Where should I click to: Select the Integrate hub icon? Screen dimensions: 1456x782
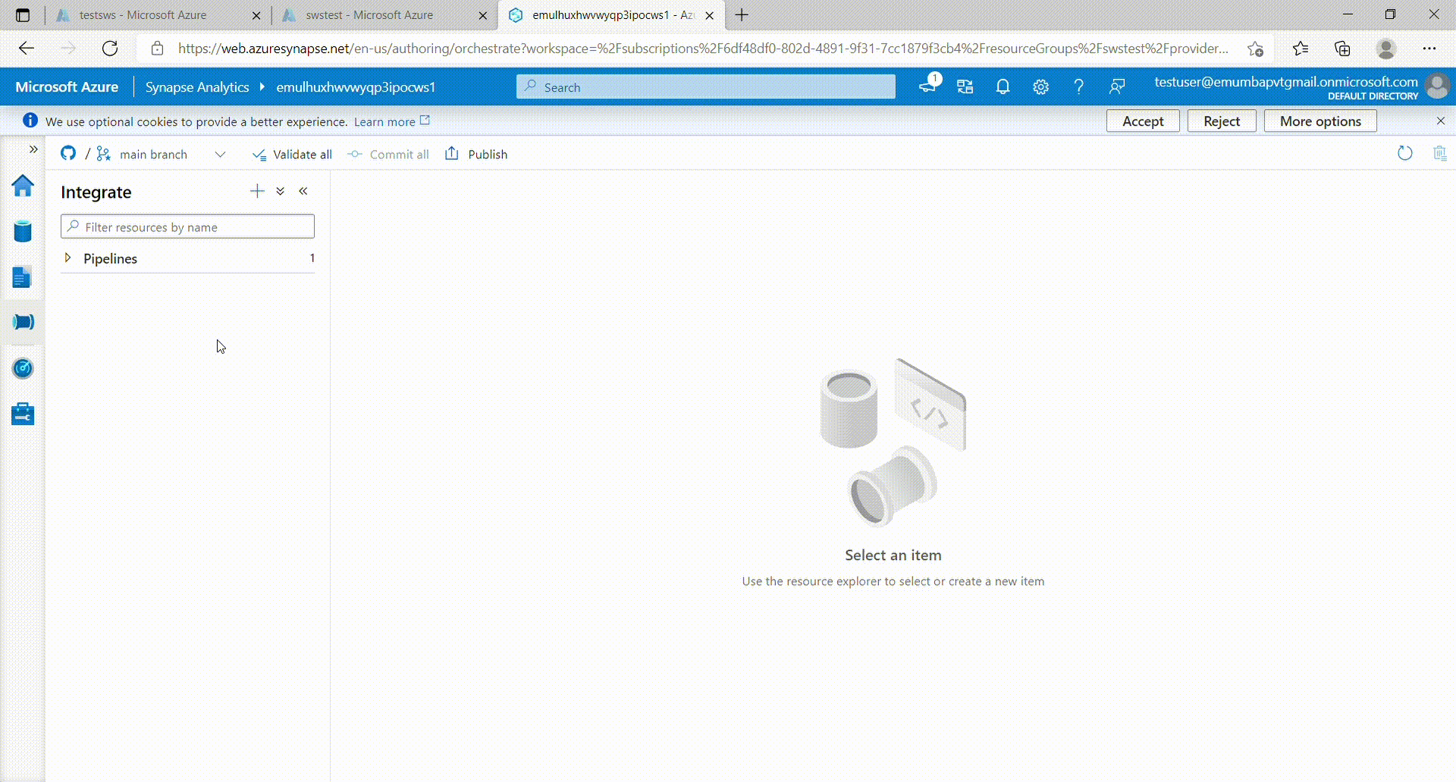pos(23,323)
